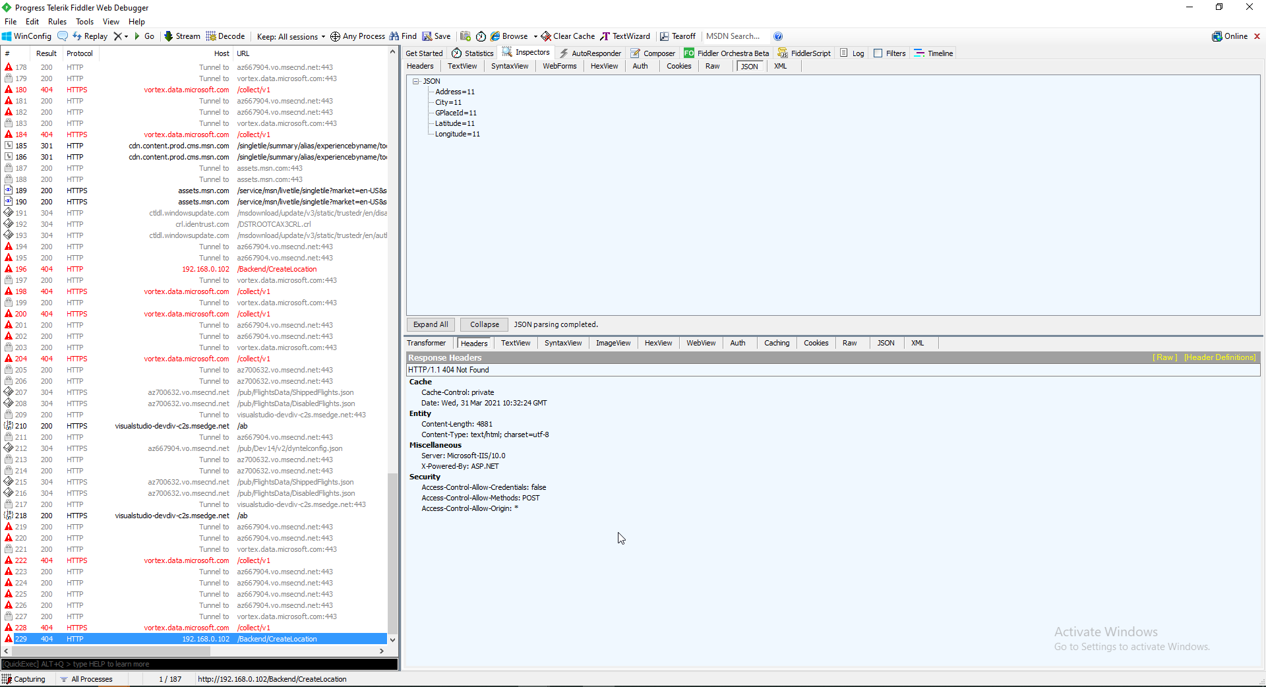
Task: Enable the Filters checkbox
Action: coord(878,53)
